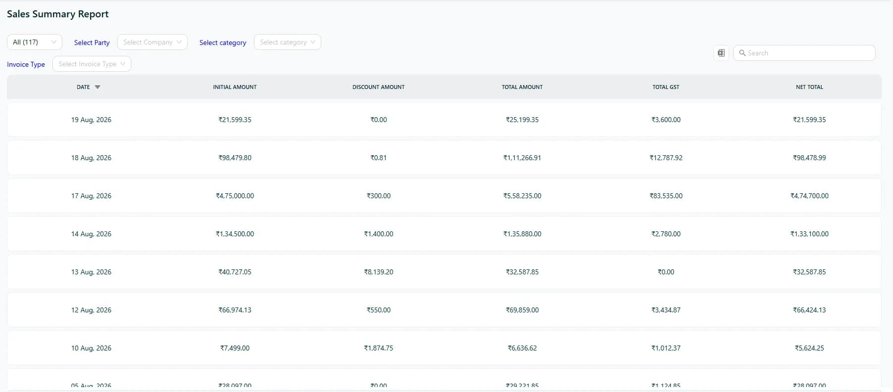Select the 19 Aug, 2026 date cell
Screen dimensions: 893x392
tap(91, 120)
